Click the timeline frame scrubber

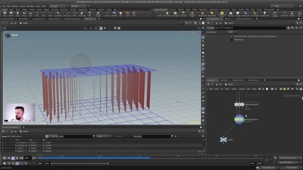click(x=39, y=156)
